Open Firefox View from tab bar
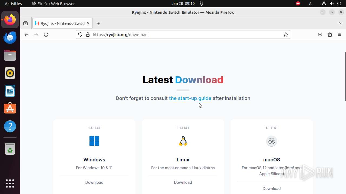This screenshot has height=194, width=346. (x=25, y=23)
